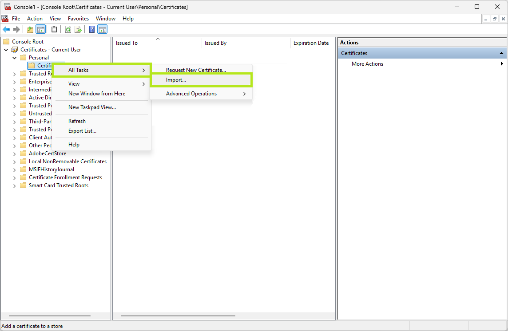The image size is (508, 331).
Task: Choose New Window from Here
Action: (101, 94)
